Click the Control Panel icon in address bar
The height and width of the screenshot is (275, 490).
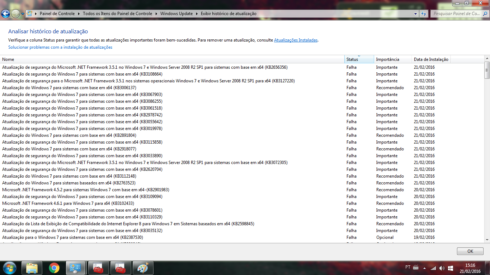30,14
